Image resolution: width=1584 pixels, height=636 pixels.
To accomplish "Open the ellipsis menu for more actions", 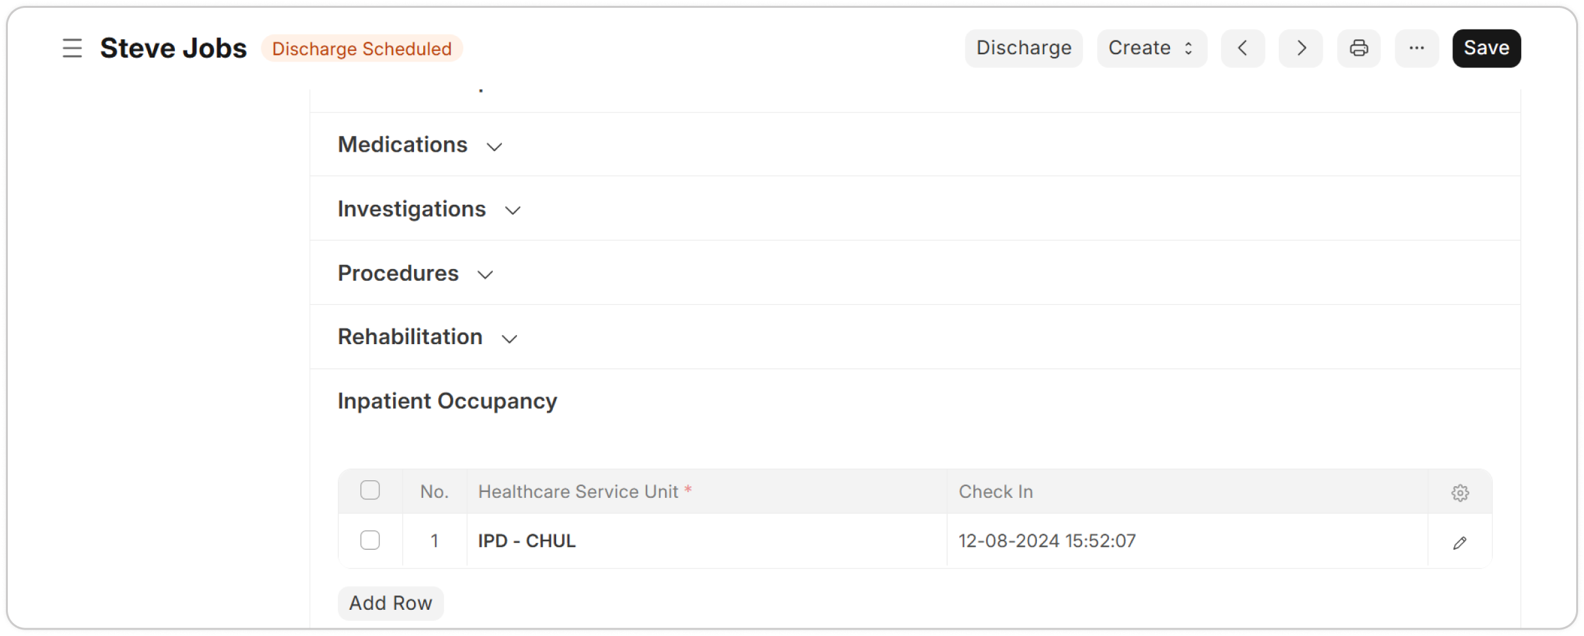I will [1418, 48].
